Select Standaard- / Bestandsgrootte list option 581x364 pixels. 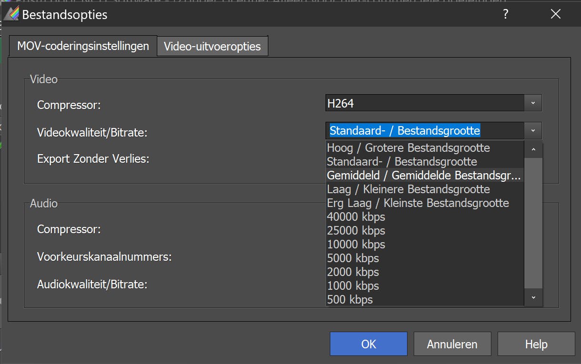pyautogui.click(x=402, y=162)
